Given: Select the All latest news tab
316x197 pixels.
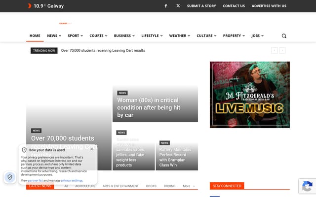Looking at the screenshot, I should point(66,186).
